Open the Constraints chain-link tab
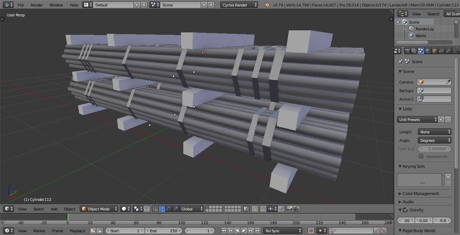This screenshot has height=235, width=460. pos(442,50)
